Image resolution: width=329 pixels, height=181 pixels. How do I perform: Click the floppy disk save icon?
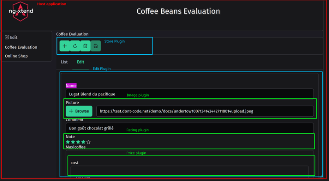(x=96, y=46)
